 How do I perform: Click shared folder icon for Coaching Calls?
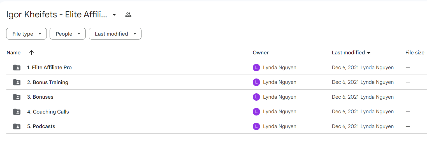(x=17, y=112)
